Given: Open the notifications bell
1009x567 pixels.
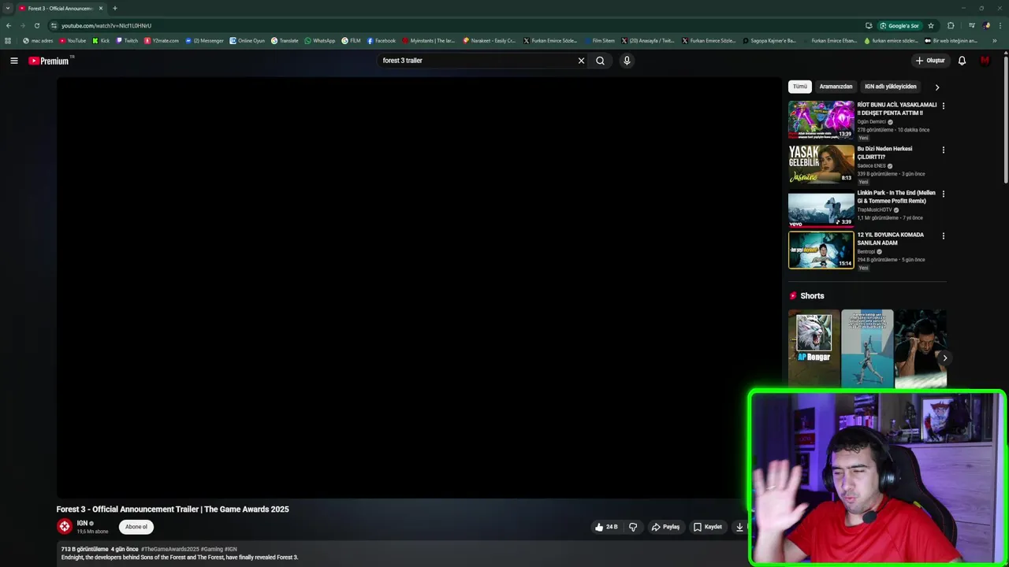Looking at the screenshot, I should coord(962,61).
